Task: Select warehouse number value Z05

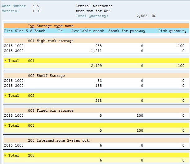Action: click(x=35, y=6)
